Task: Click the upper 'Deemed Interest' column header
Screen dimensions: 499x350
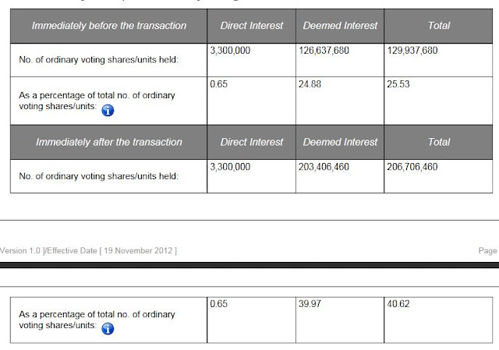Action: pyautogui.click(x=340, y=26)
